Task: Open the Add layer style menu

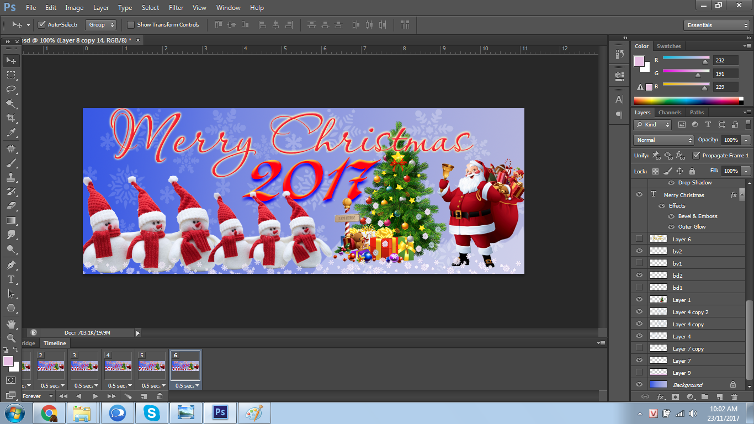Action: click(x=661, y=396)
